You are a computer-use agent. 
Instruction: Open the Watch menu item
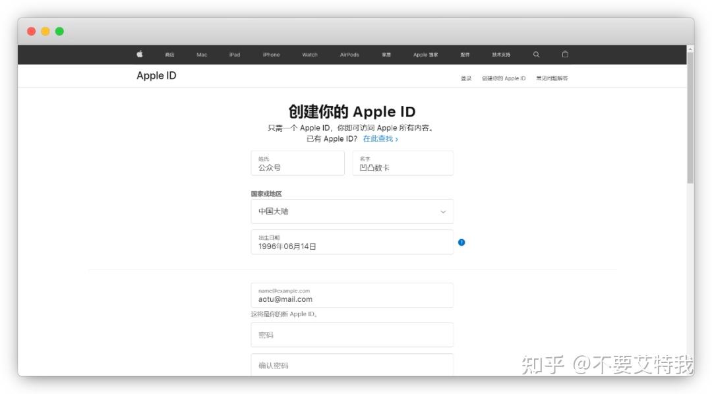pyautogui.click(x=310, y=55)
